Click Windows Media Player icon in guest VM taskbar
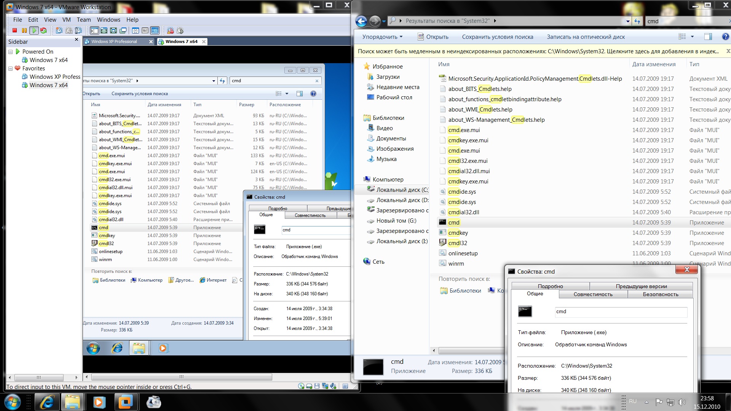This screenshot has height=411, width=731. point(163,348)
